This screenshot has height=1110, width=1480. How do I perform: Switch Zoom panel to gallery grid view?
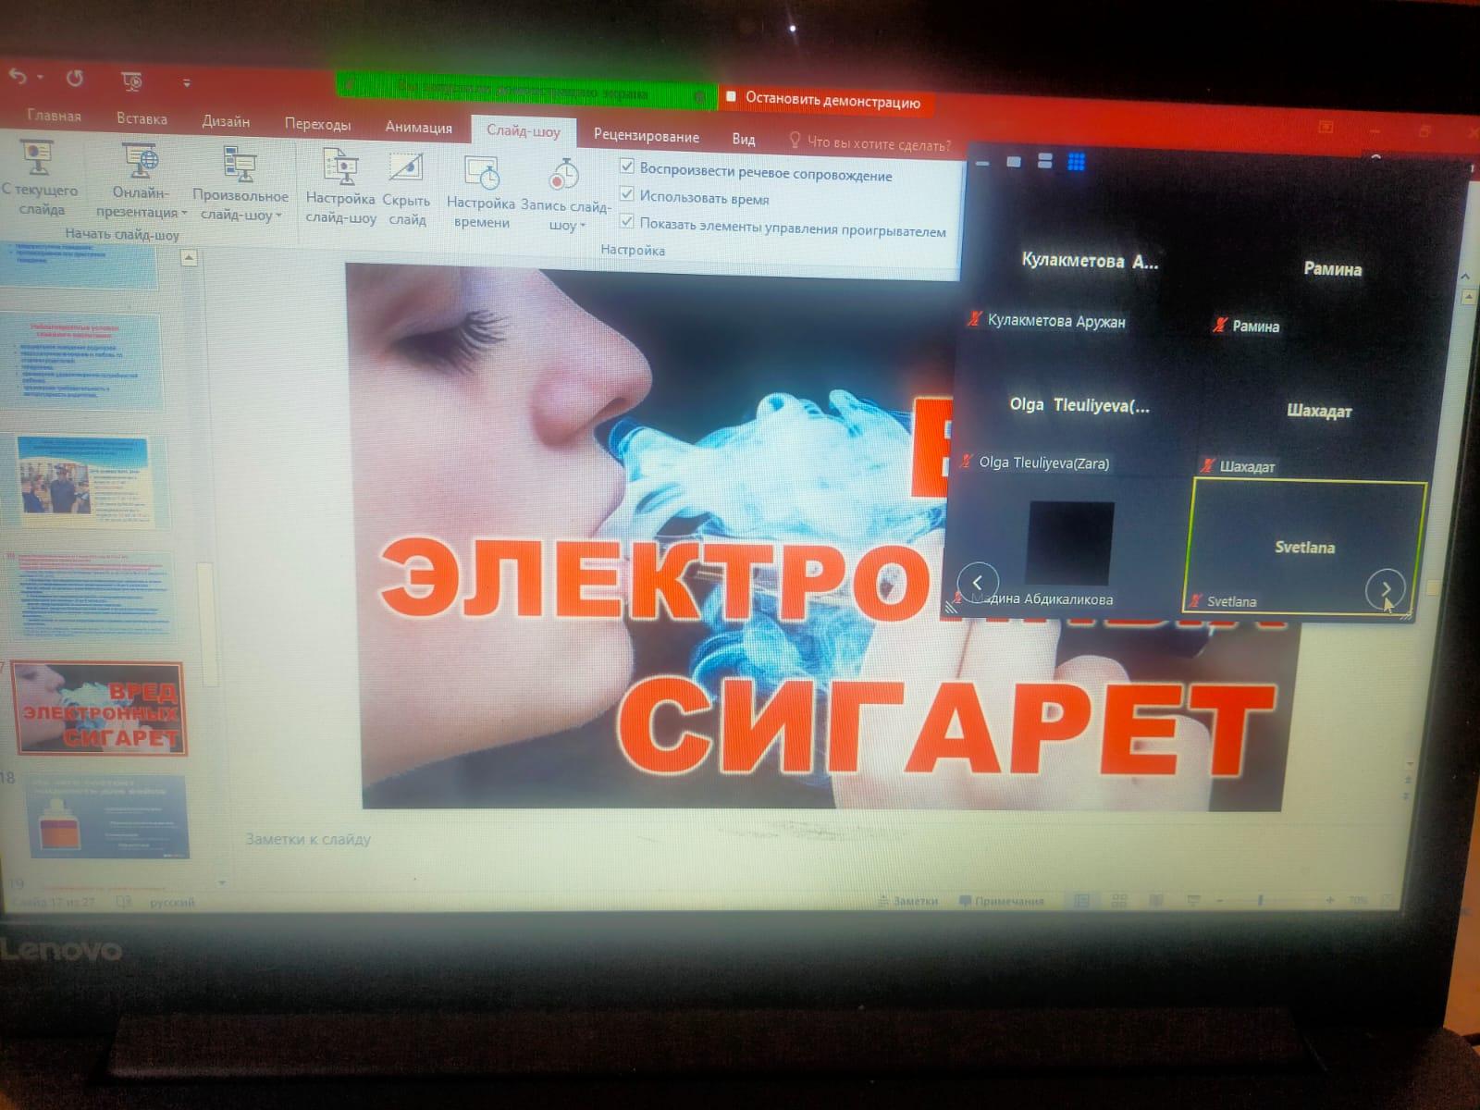(x=1076, y=162)
